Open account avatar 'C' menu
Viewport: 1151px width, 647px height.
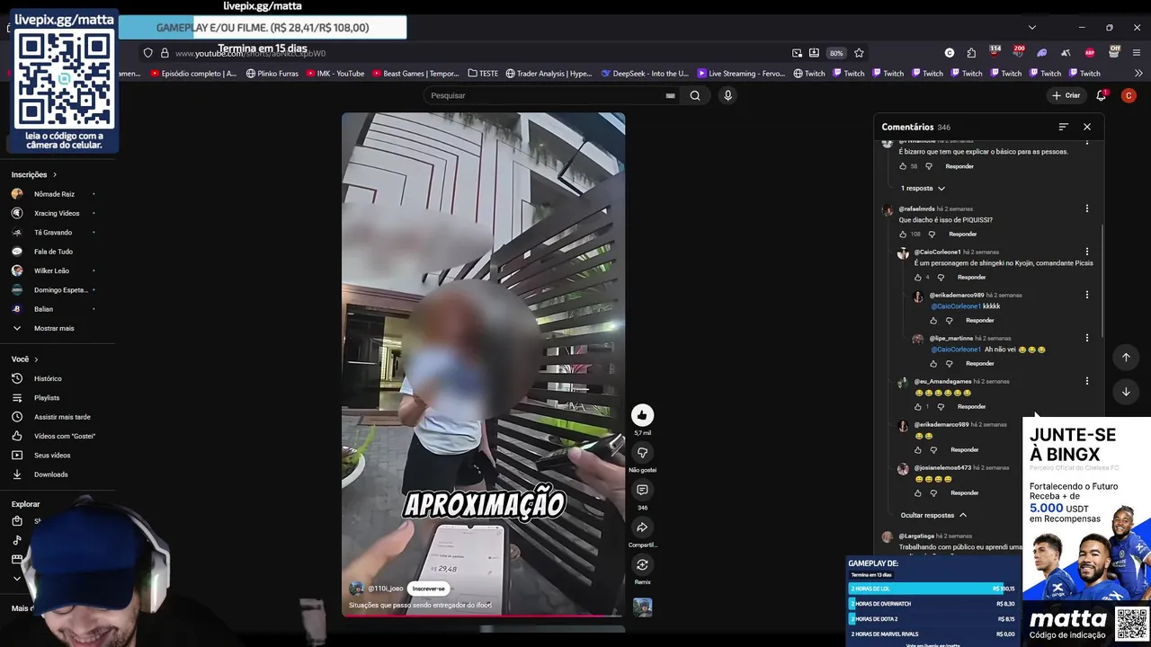pyautogui.click(x=1129, y=95)
